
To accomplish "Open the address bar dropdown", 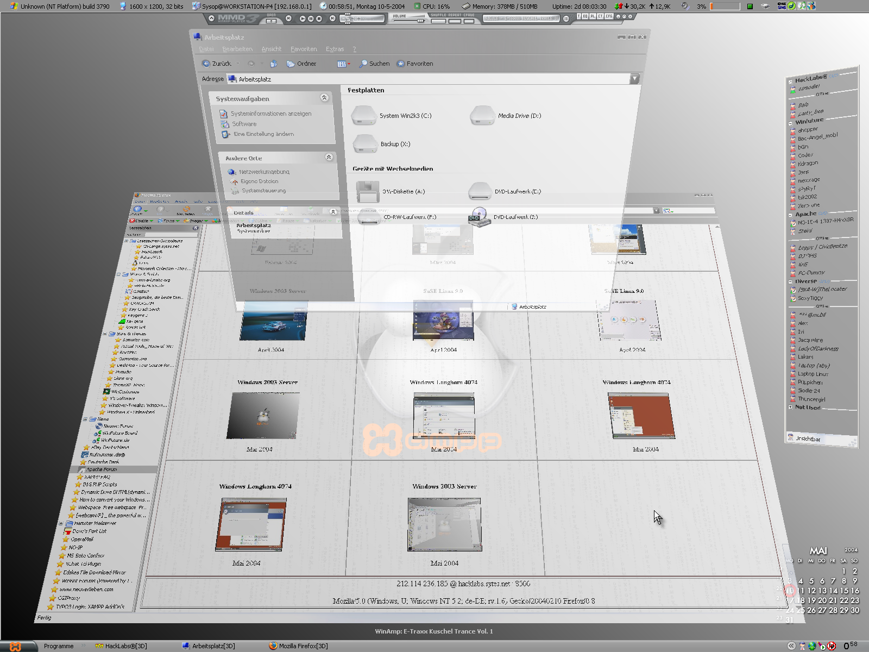I will (634, 79).
